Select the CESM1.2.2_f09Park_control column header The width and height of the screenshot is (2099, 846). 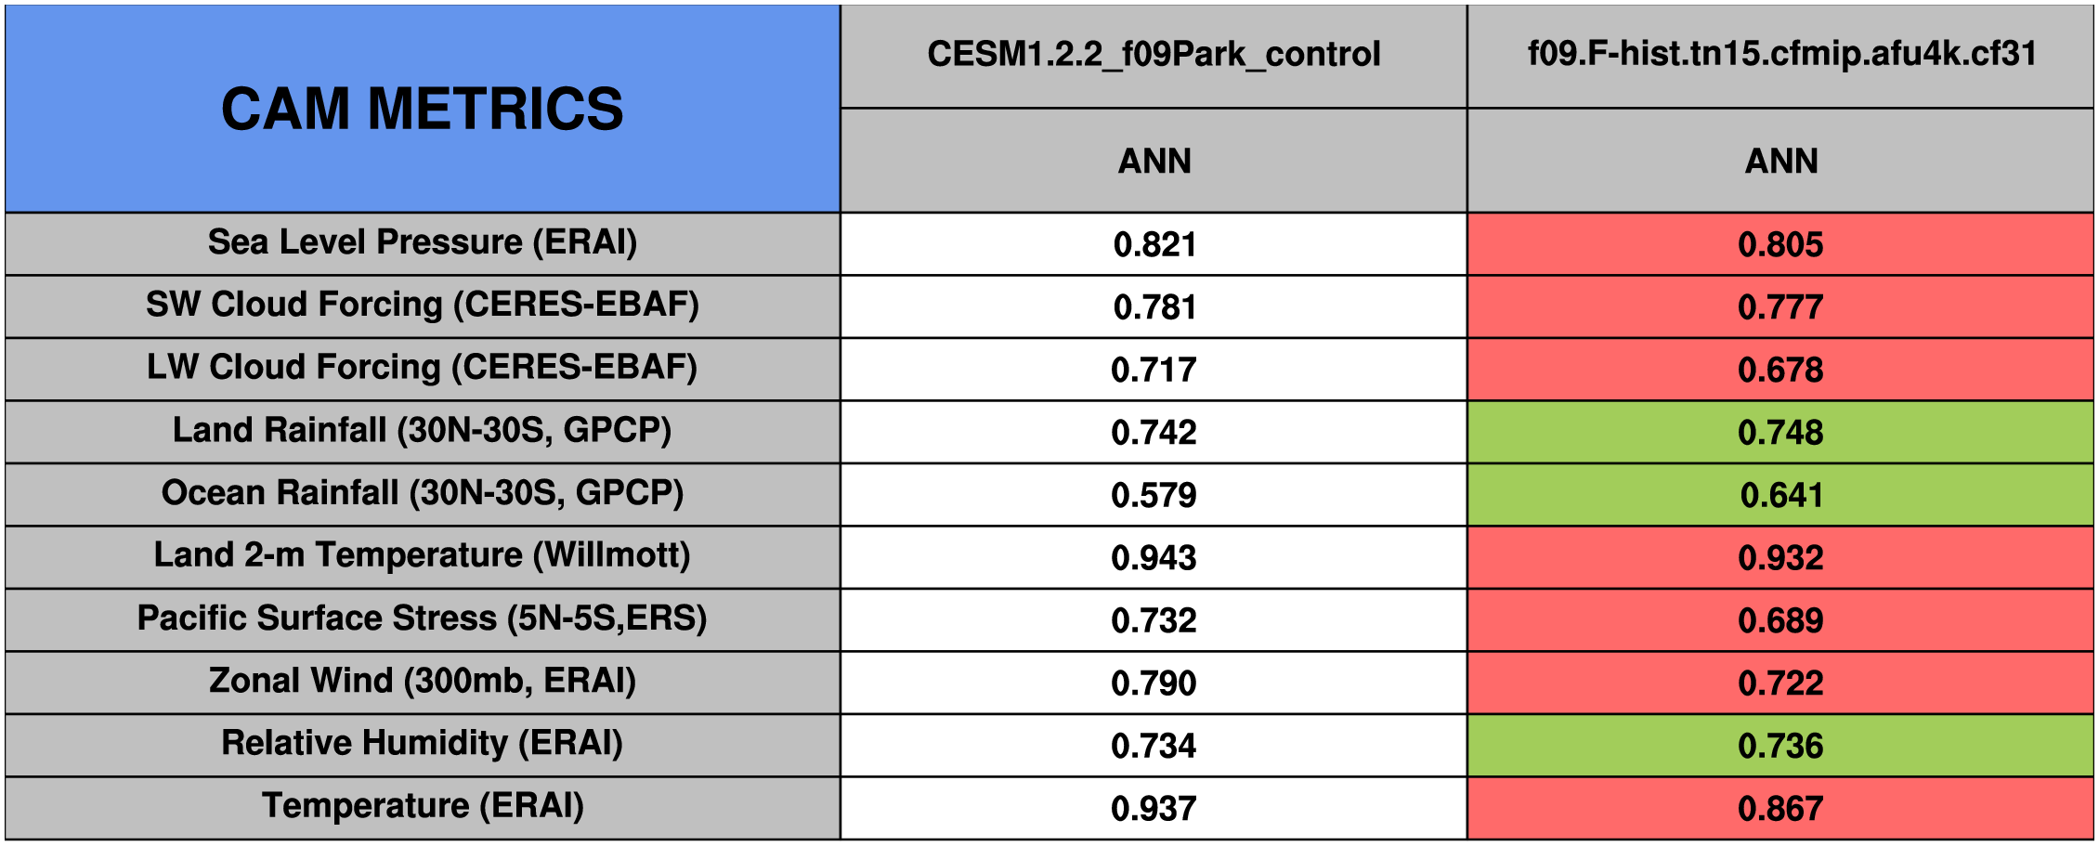click(x=1154, y=55)
